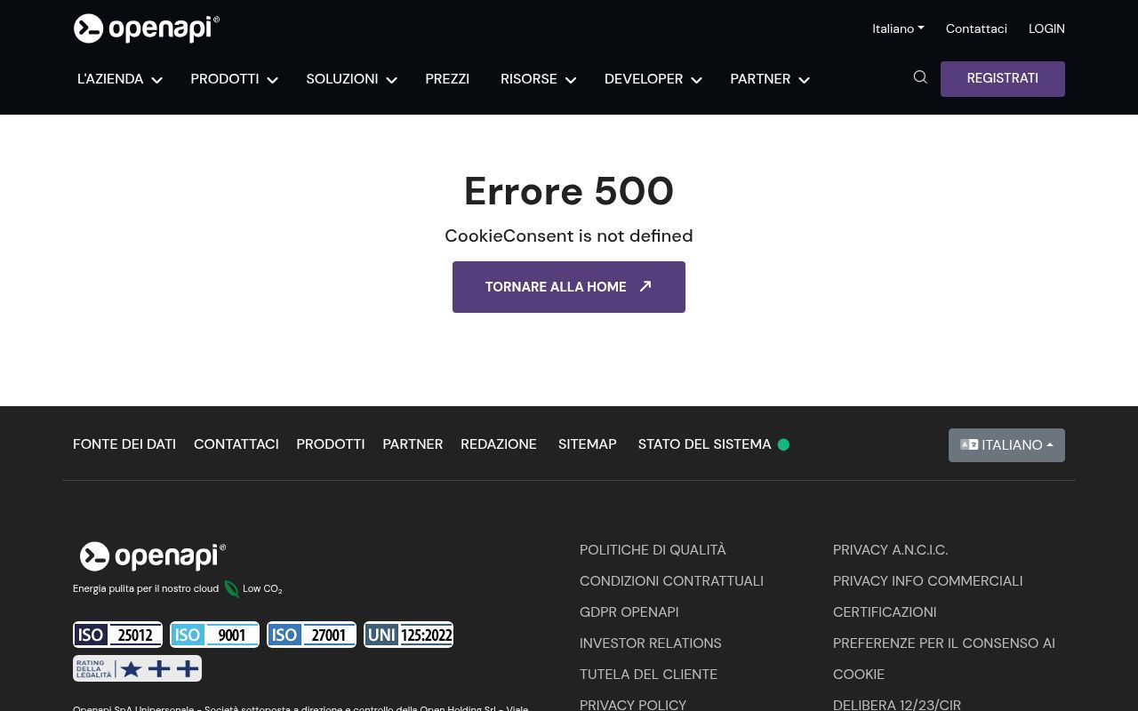Click 'CookieConsent is not defined' message
Screen dimensions: 1138x711
point(569,236)
